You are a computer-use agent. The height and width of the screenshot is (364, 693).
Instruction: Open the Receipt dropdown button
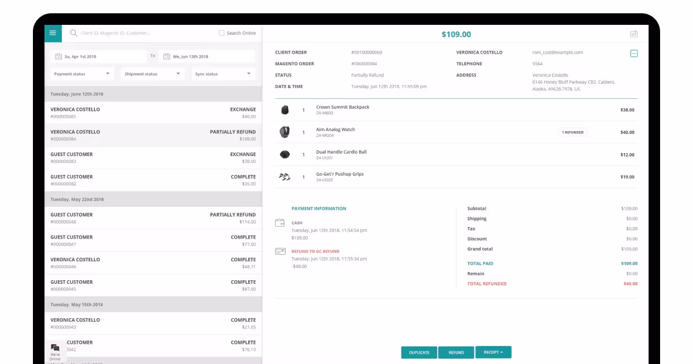click(x=493, y=352)
